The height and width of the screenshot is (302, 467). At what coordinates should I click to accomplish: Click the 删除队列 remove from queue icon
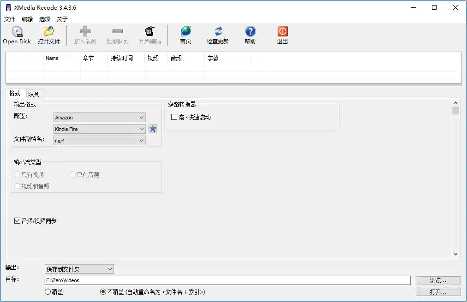coord(117,31)
